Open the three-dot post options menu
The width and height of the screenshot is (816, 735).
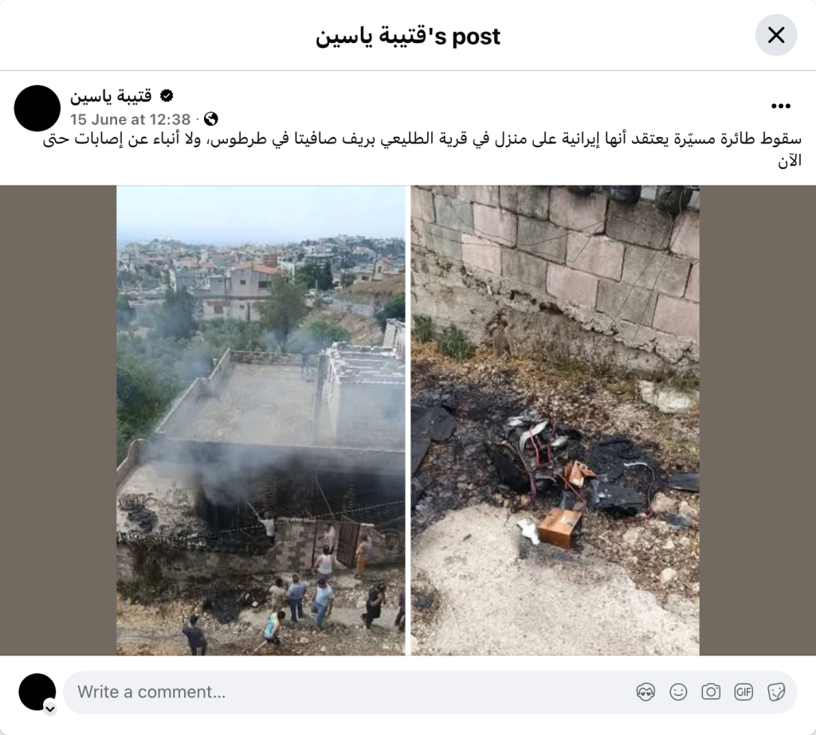(781, 106)
